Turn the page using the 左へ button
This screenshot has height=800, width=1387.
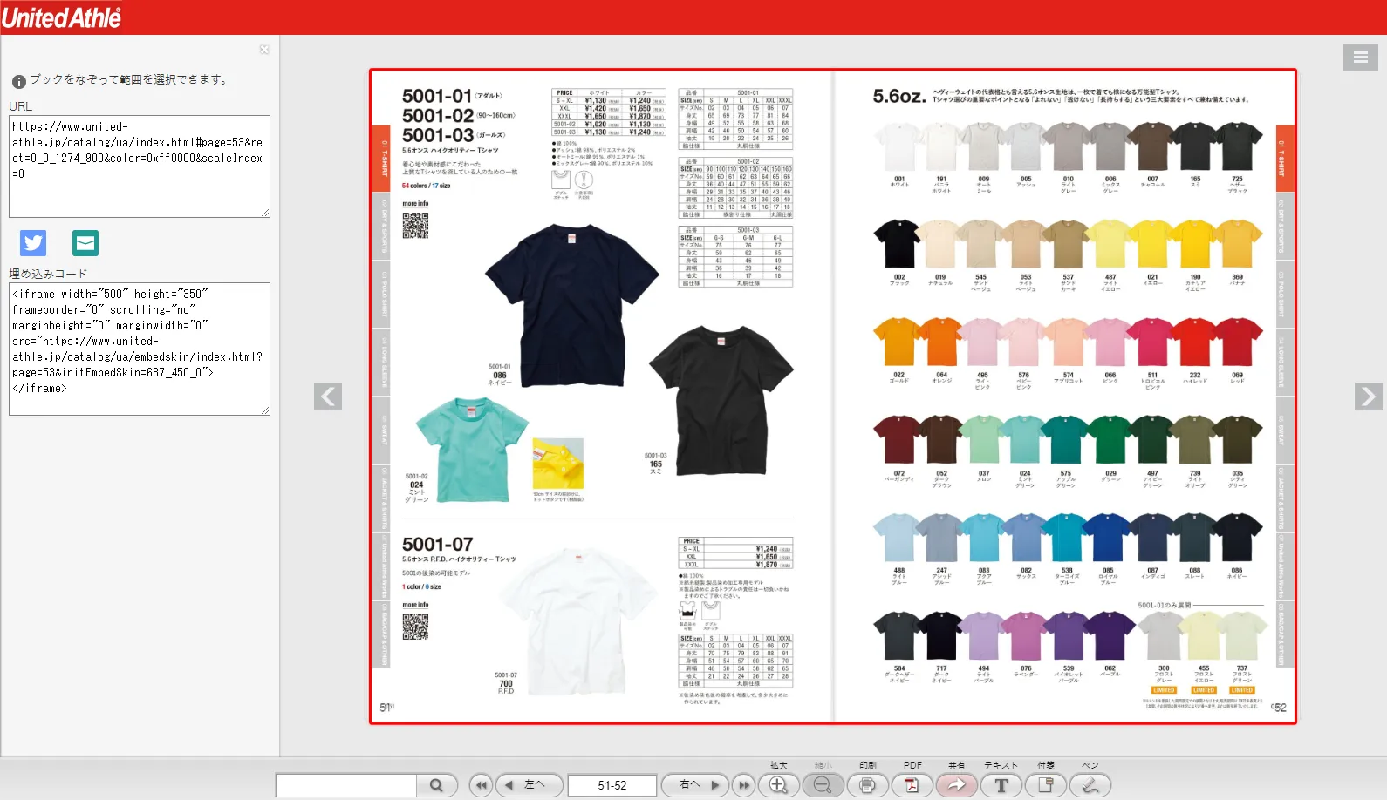(529, 785)
